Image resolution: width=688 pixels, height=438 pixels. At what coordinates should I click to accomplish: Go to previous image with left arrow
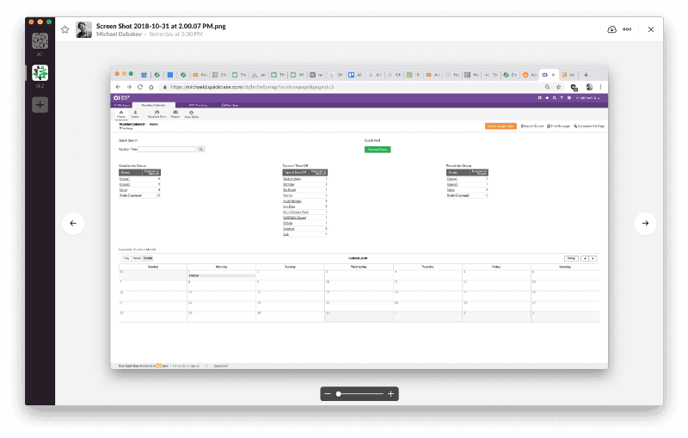tap(73, 223)
